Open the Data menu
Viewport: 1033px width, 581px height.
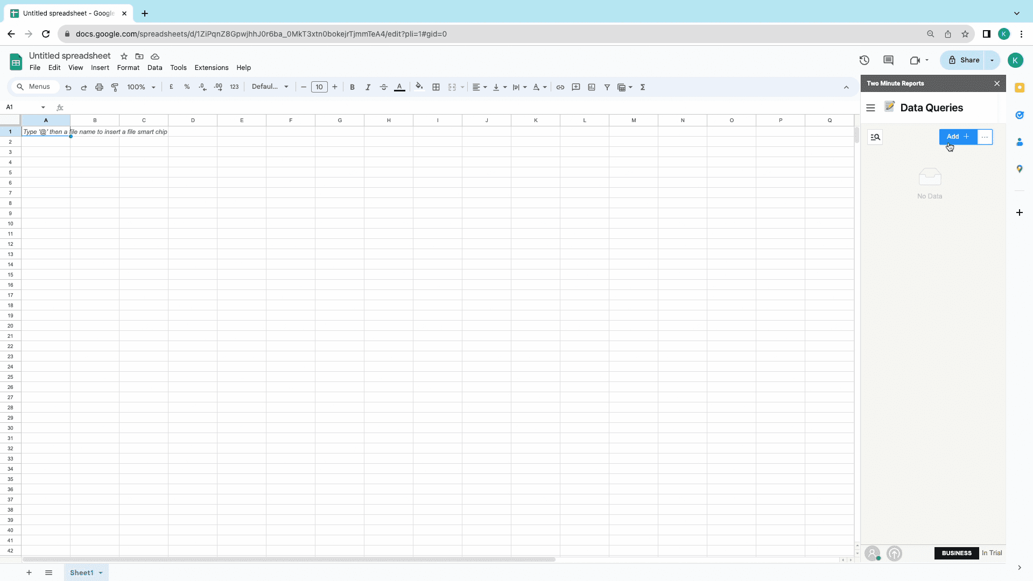(x=155, y=68)
